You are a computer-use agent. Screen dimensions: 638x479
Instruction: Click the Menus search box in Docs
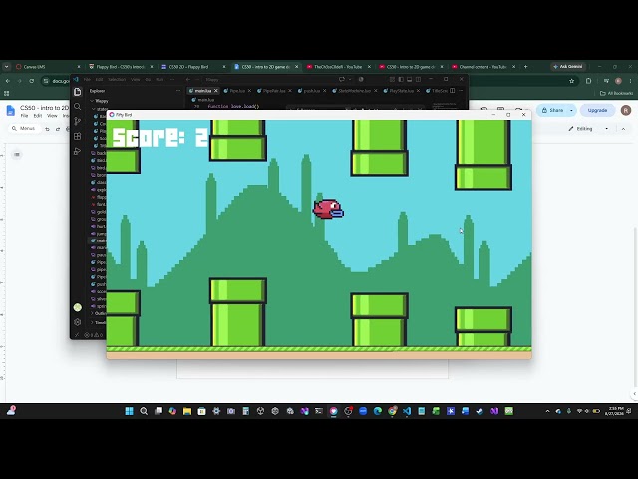24,129
